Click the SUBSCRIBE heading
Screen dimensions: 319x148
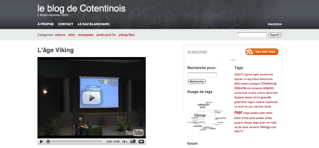click(x=197, y=52)
